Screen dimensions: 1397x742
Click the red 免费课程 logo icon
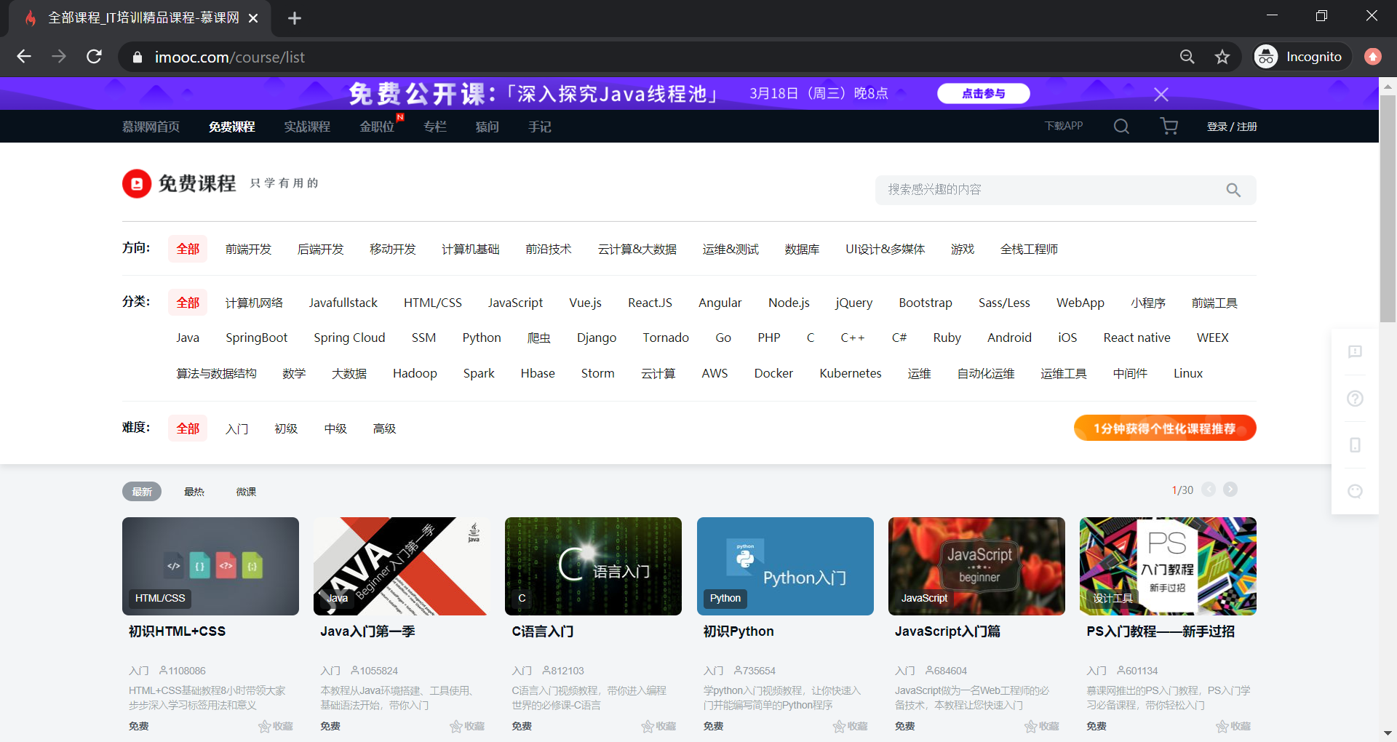[137, 183]
